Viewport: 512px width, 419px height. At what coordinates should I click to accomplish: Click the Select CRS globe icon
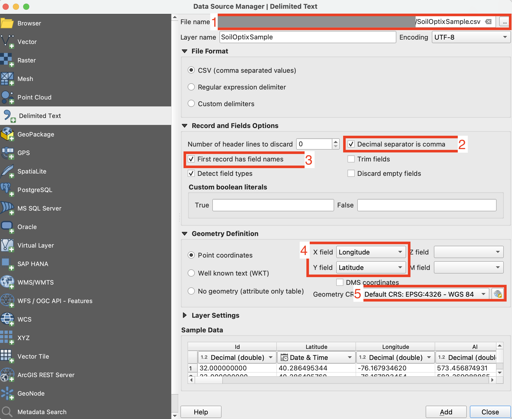pos(498,294)
